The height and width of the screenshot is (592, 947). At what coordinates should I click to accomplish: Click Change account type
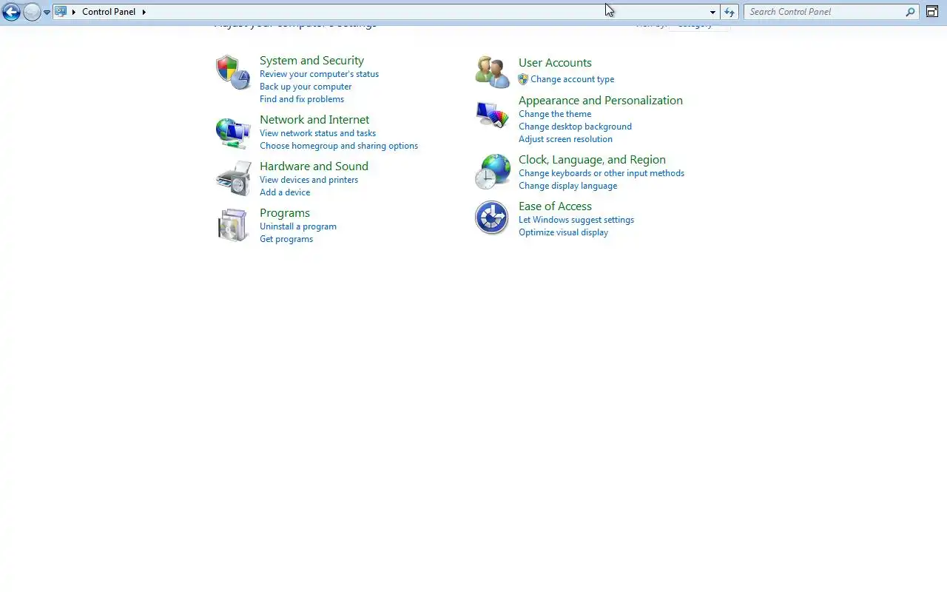[x=572, y=79]
